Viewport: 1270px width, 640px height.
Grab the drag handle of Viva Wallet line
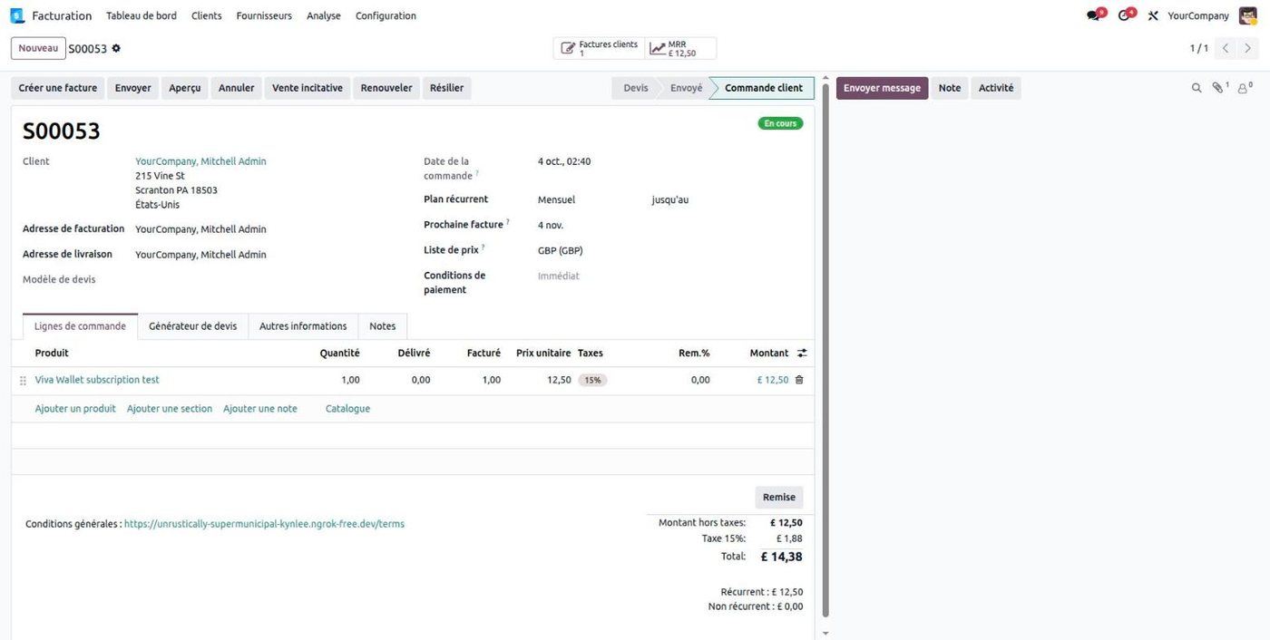23,381
